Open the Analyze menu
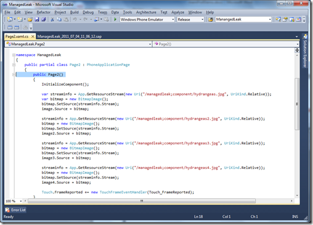313x225 pixels. click(x=178, y=12)
